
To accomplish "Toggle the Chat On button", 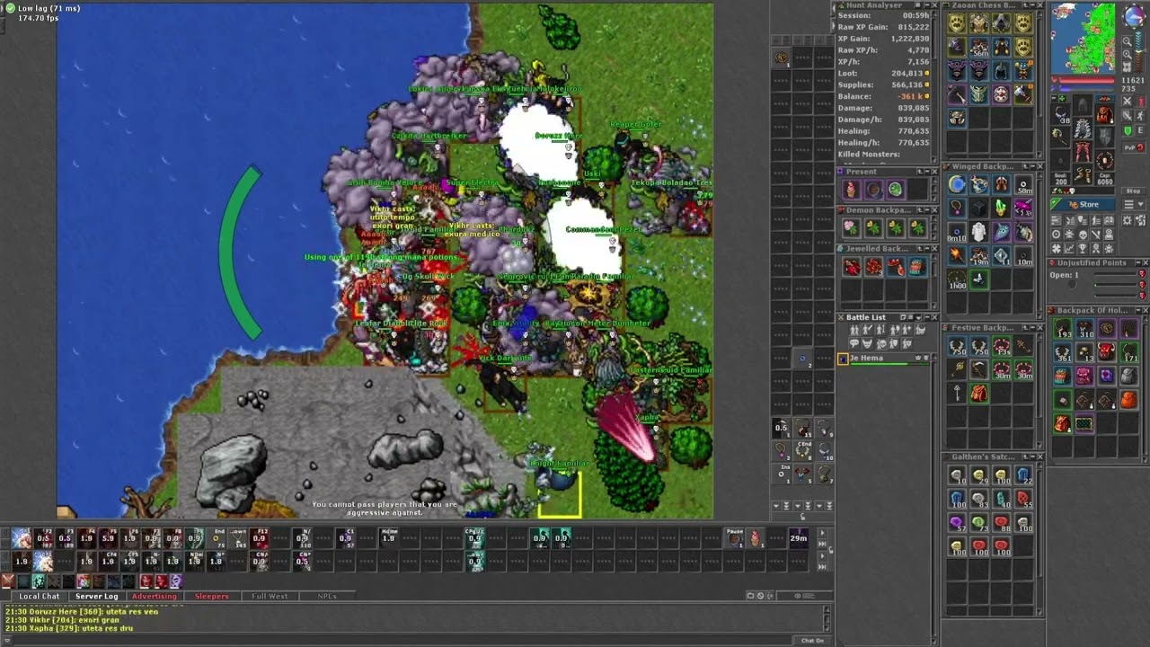I will [x=812, y=641].
